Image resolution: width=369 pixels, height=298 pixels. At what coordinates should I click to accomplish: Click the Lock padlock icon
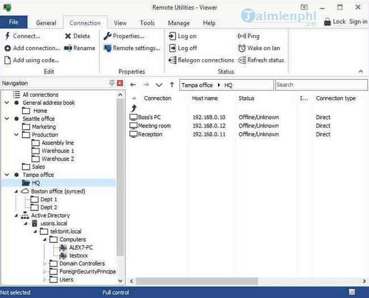click(327, 22)
